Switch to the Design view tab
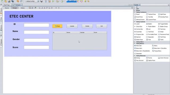 (x=15, y=8)
